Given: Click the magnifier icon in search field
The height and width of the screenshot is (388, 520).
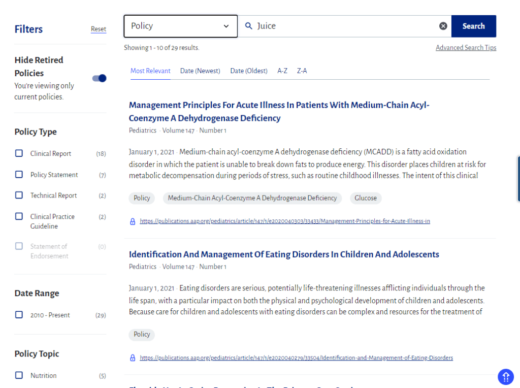Looking at the screenshot, I should (248, 26).
